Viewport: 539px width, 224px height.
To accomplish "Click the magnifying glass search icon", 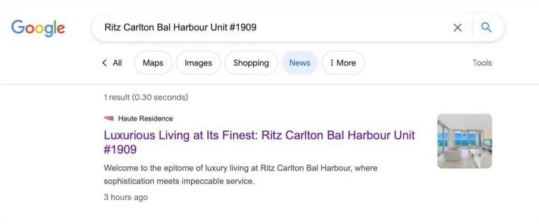I will click(x=486, y=27).
